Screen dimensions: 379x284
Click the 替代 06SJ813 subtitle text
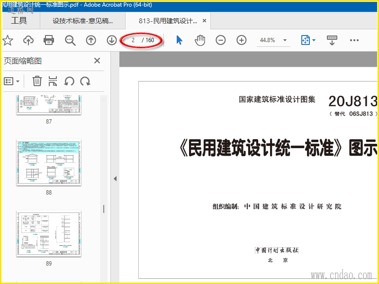(x=353, y=114)
